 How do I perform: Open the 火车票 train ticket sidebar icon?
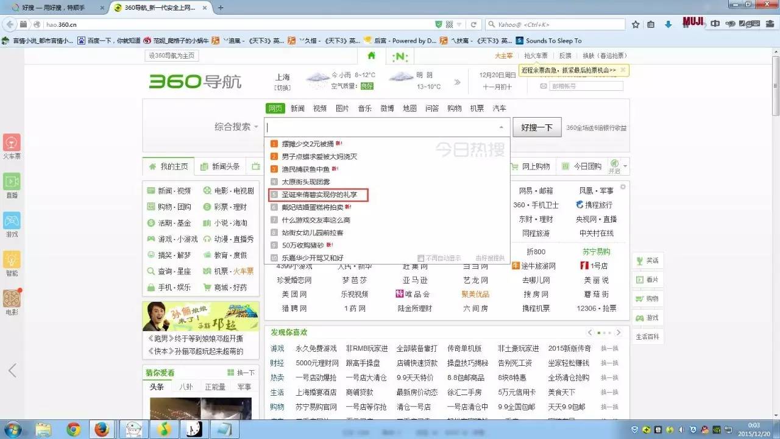point(12,143)
